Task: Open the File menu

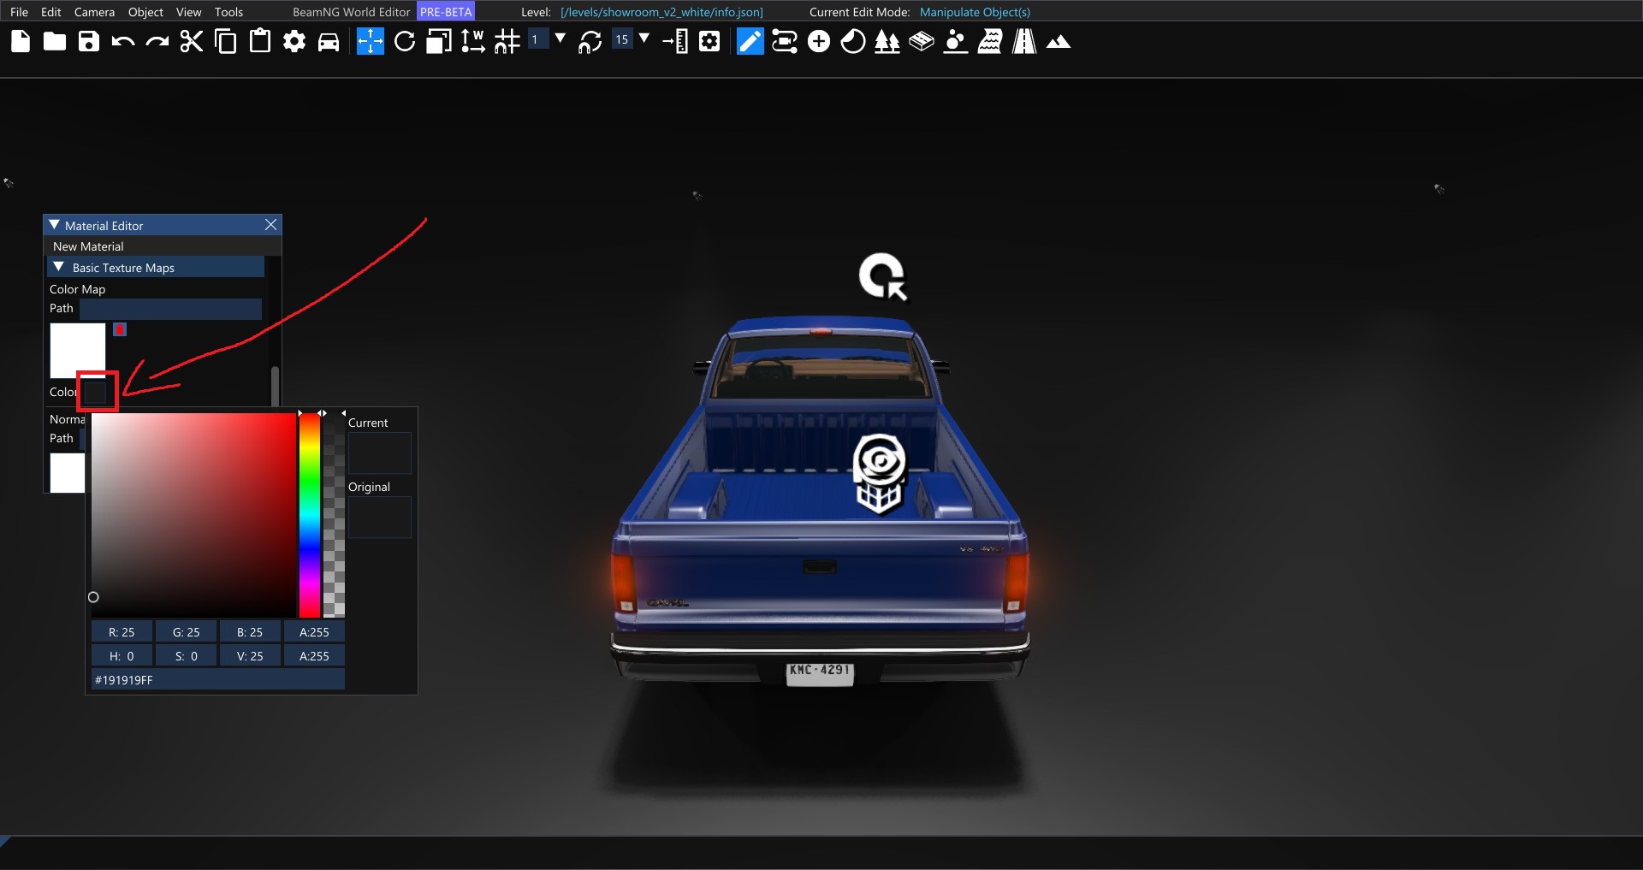Action: tap(19, 12)
